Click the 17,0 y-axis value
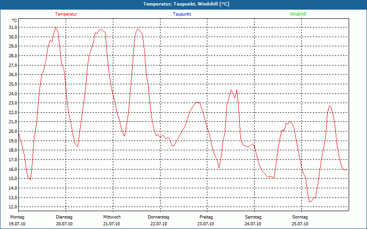Screen dimensions: 367x229 point(13,160)
